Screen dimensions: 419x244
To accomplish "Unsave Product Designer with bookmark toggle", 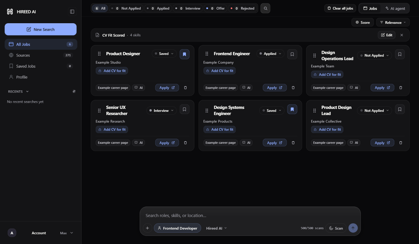I will [184, 54].
